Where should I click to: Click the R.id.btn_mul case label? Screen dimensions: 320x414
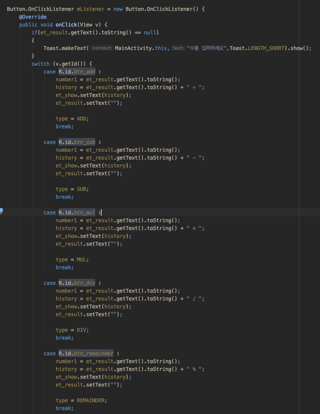tap(77, 213)
